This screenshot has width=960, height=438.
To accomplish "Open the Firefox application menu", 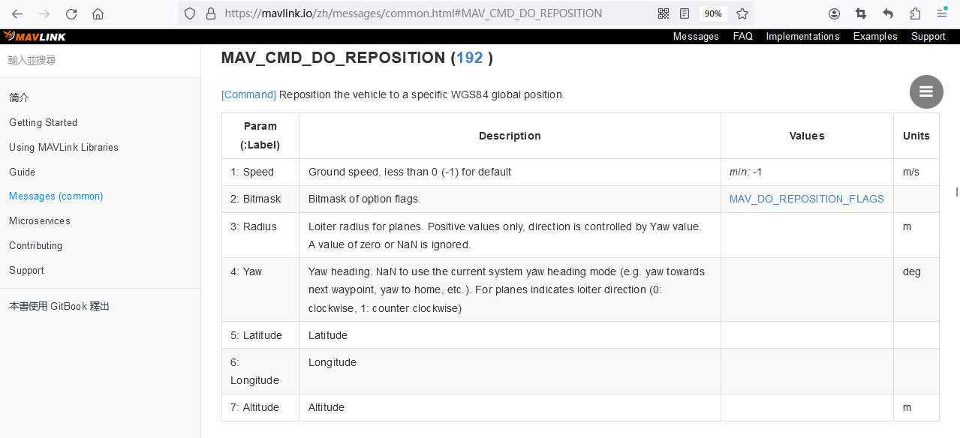I will (942, 13).
